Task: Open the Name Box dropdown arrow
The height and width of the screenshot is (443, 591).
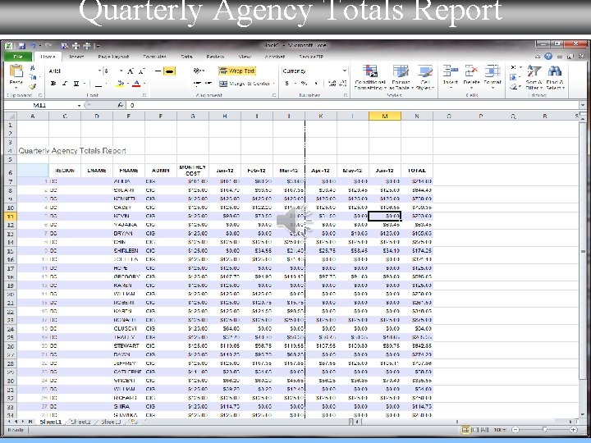Action: (79, 106)
